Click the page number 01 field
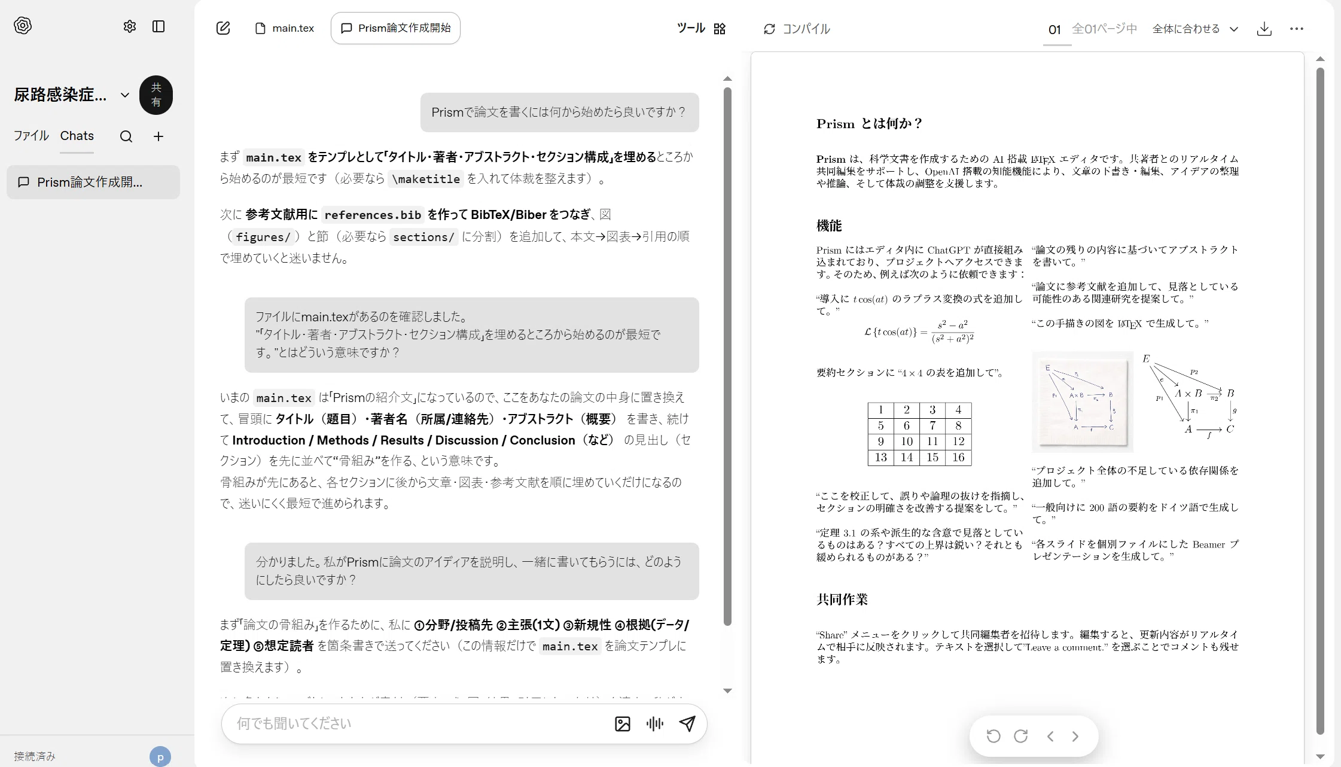 pyautogui.click(x=1054, y=29)
